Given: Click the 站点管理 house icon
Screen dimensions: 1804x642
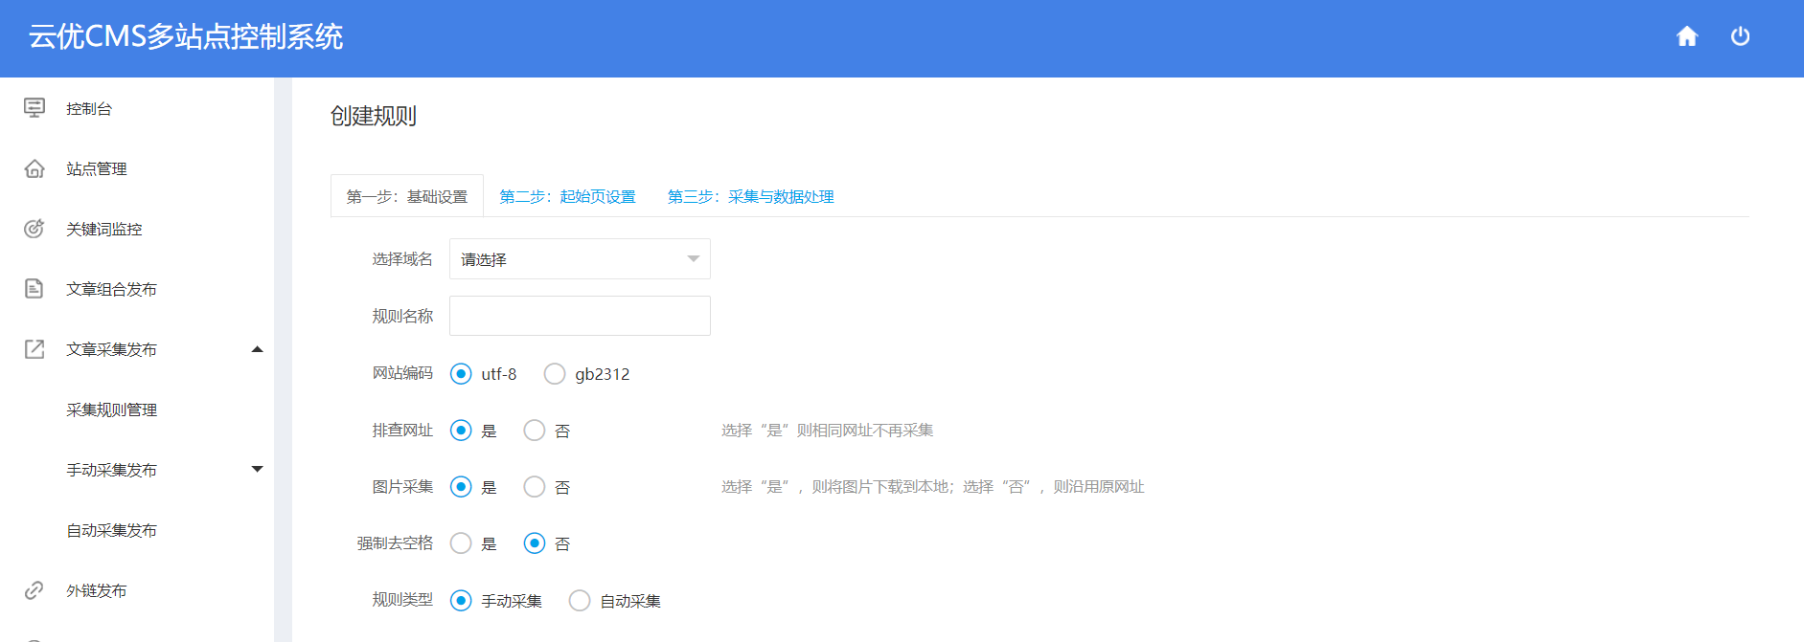Looking at the screenshot, I should pos(34,168).
